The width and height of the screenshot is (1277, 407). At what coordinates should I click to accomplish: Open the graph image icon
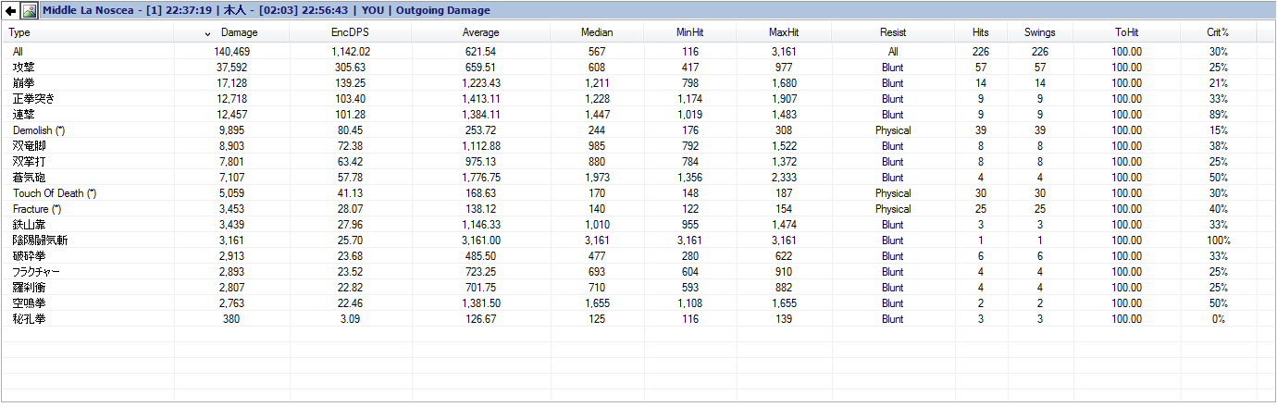[29, 11]
